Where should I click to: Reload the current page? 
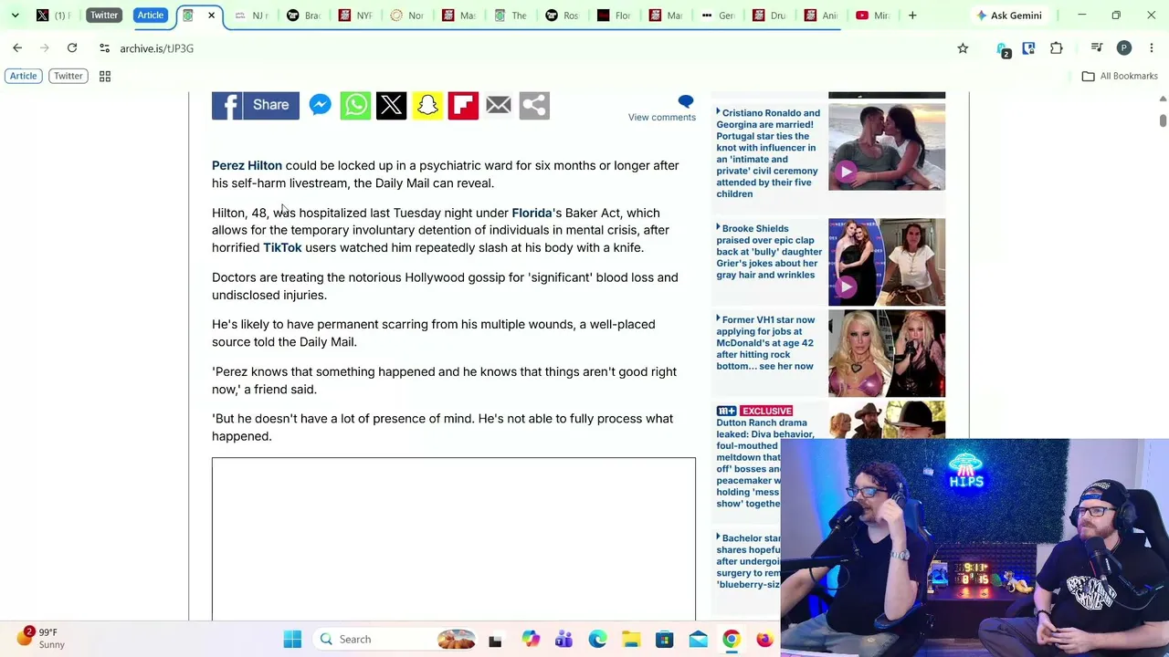(x=72, y=48)
